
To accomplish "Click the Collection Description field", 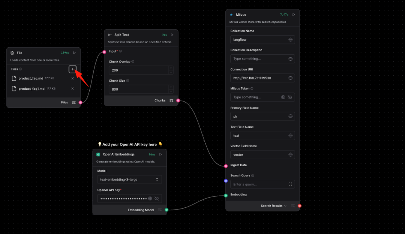I will click(262, 59).
